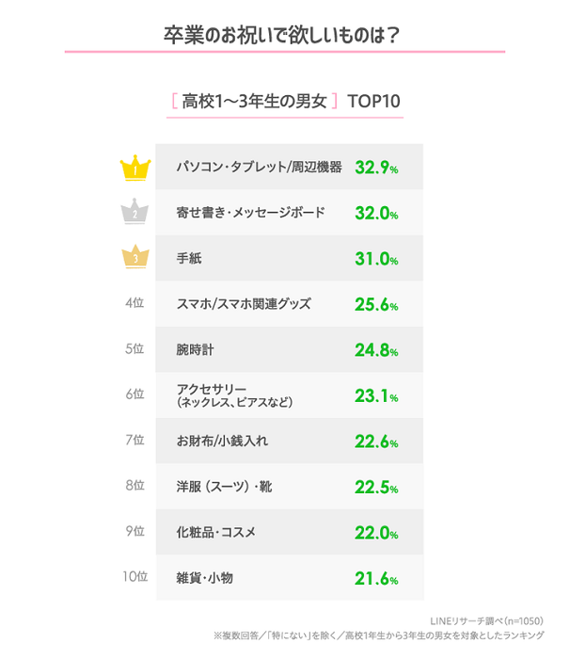Click the 10位 rank label
The width and height of the screenshot is (570, 659).
[x=135, y=576]
